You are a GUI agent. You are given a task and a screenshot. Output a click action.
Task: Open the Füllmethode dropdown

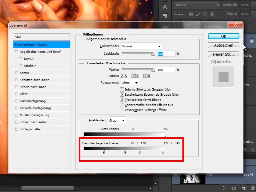point(141,46)
